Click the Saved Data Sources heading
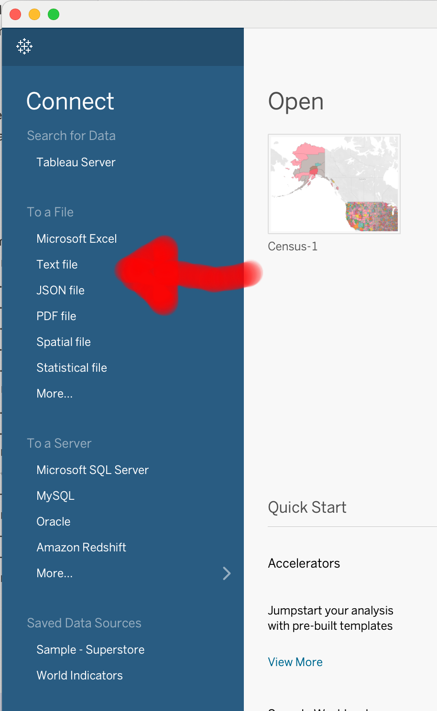The height and width of the screenshot is (711, 437). tap(84, 623)
